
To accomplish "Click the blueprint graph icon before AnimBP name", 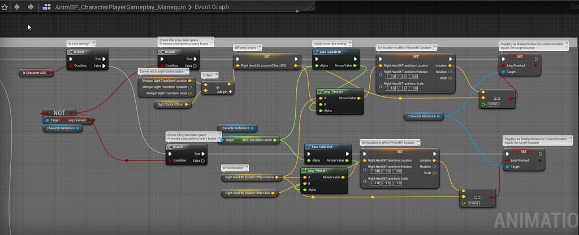I will (x=46, y=7).
